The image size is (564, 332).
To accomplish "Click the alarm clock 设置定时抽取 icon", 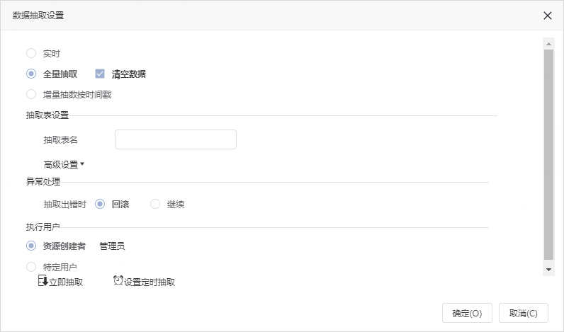I will coord(118,280).
